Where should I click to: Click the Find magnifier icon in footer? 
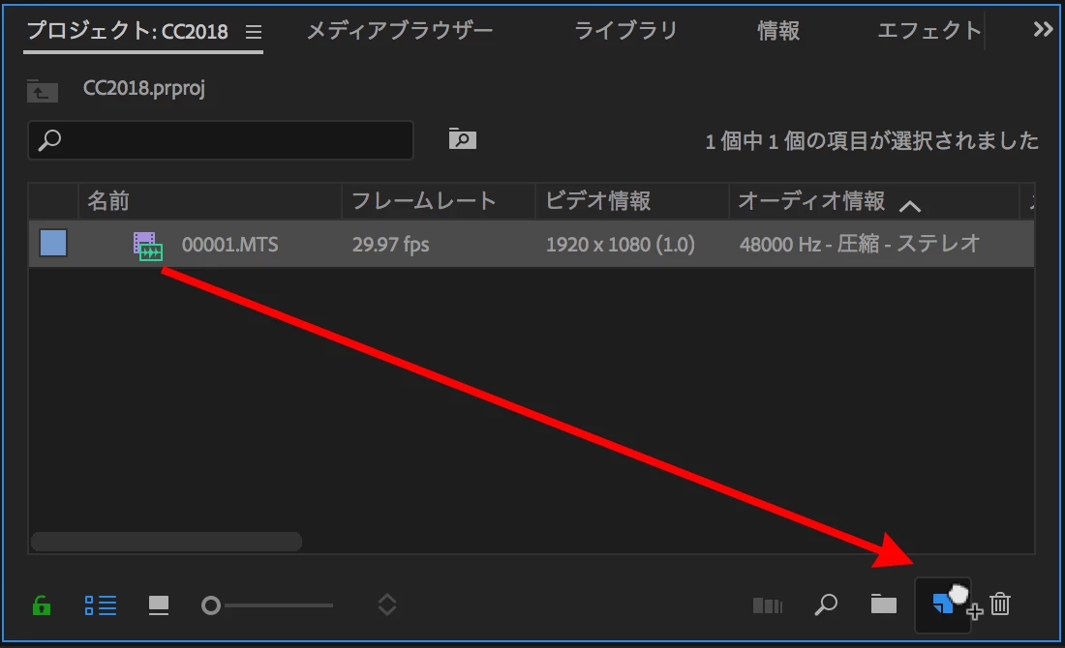(x=826, y=604)
